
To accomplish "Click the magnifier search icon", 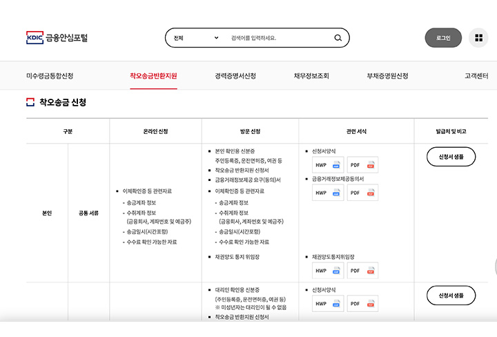I will tap(338, 38).
